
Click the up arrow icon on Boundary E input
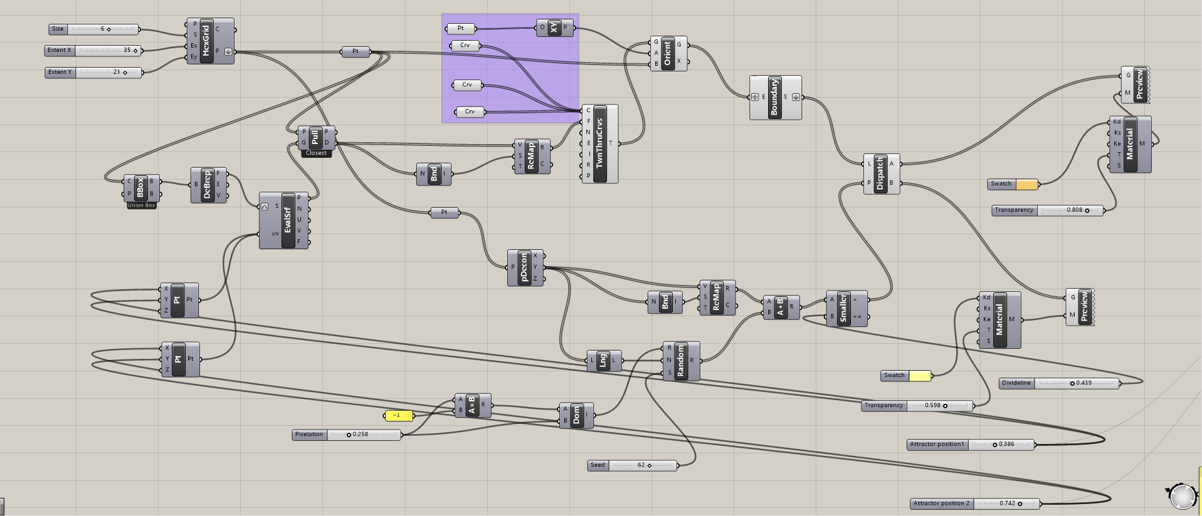755,97
